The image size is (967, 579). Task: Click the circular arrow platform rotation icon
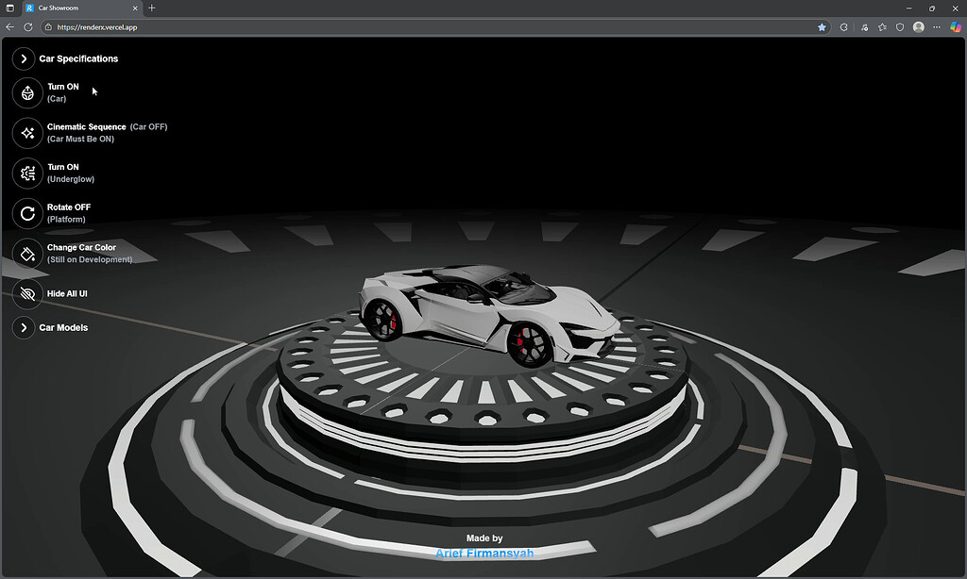(x=25, y=213)
